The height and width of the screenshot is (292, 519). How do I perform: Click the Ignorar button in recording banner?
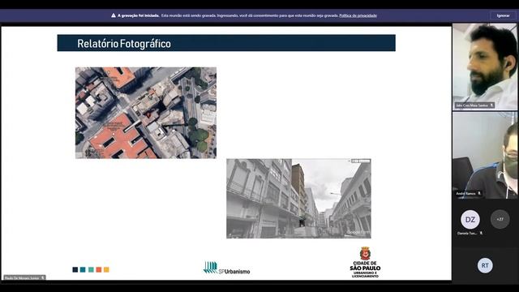coord(503,15)
